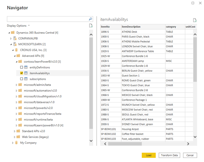204x162 pixels.
Task: Select the 'Housing Airpot' cell
Action: click(x=143, y=129)
